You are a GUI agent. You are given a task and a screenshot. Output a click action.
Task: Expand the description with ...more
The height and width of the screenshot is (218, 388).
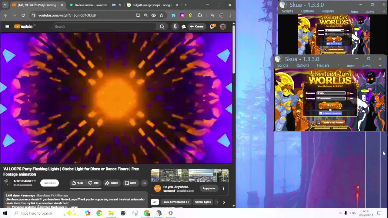coord(74,207)
